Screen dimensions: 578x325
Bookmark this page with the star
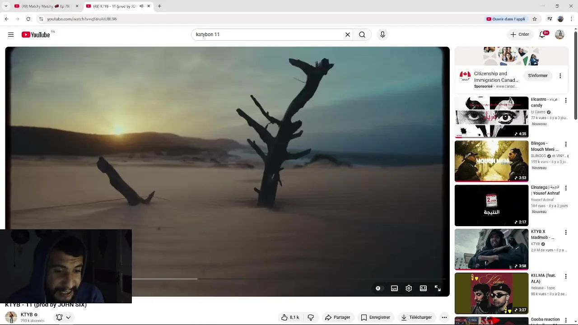(x=535, y=19)
